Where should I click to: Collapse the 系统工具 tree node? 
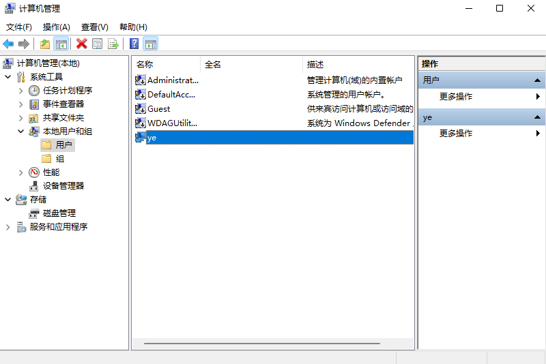[x=8, y=77]
